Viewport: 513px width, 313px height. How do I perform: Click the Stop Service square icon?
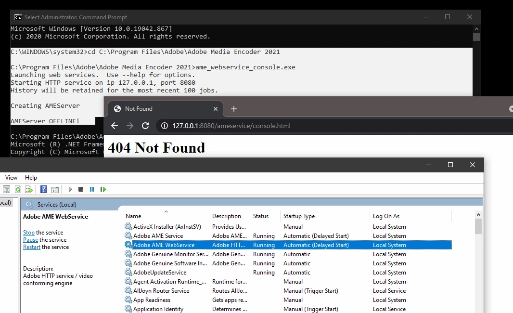81,189
